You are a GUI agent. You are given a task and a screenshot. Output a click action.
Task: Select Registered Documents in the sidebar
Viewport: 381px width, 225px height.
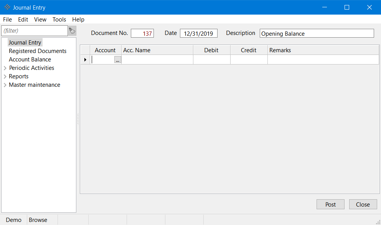click(x=38, y=51)
